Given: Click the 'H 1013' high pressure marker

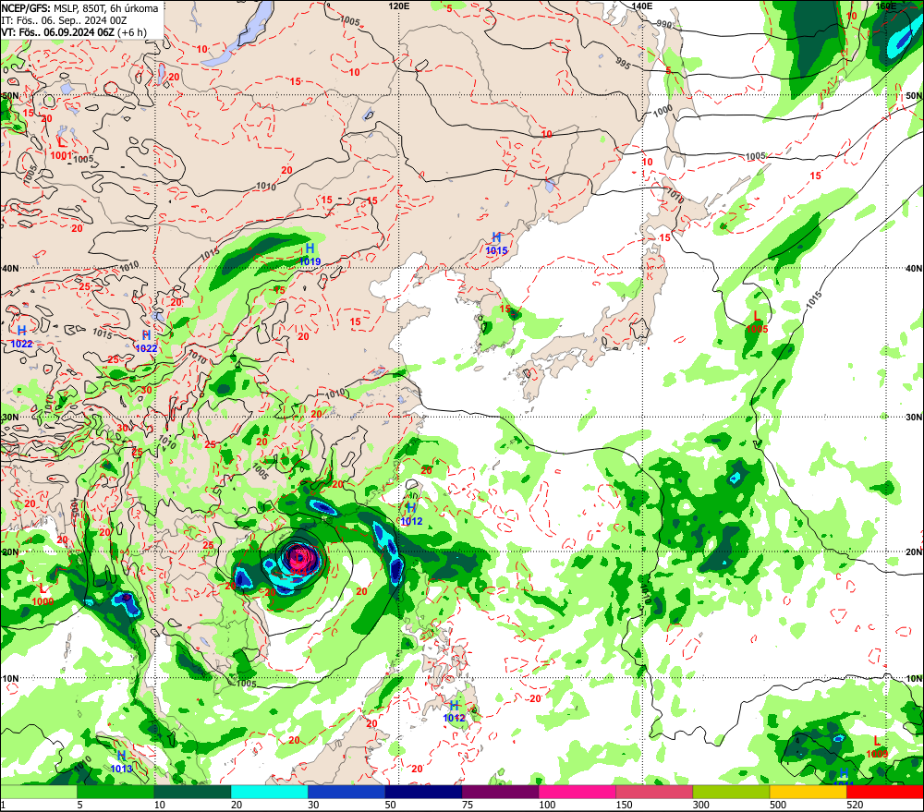Looking at the screenshot, I should [x=121, y=761].
